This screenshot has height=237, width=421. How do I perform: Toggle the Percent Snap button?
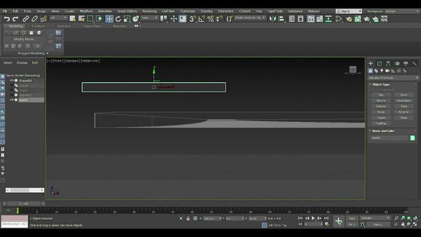tap(210, 19)
